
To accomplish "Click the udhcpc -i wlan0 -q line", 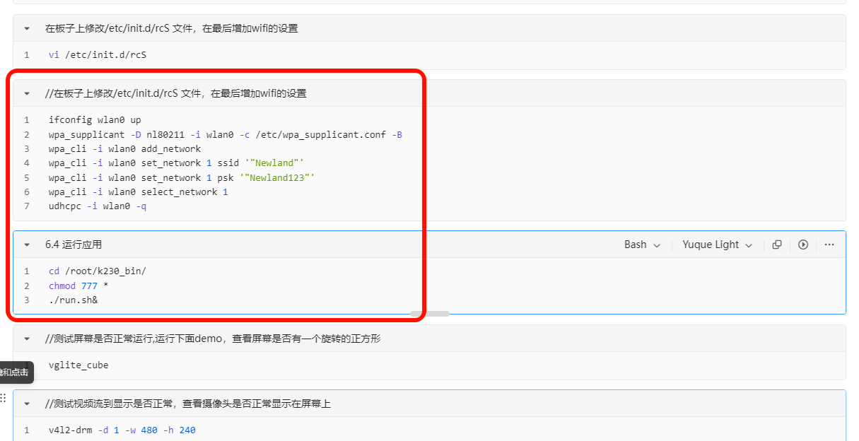I will (98, 206).
